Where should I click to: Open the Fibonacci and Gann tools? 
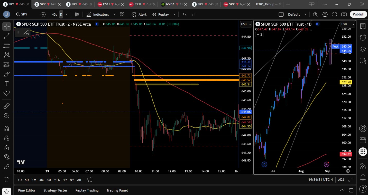point(7,46)
